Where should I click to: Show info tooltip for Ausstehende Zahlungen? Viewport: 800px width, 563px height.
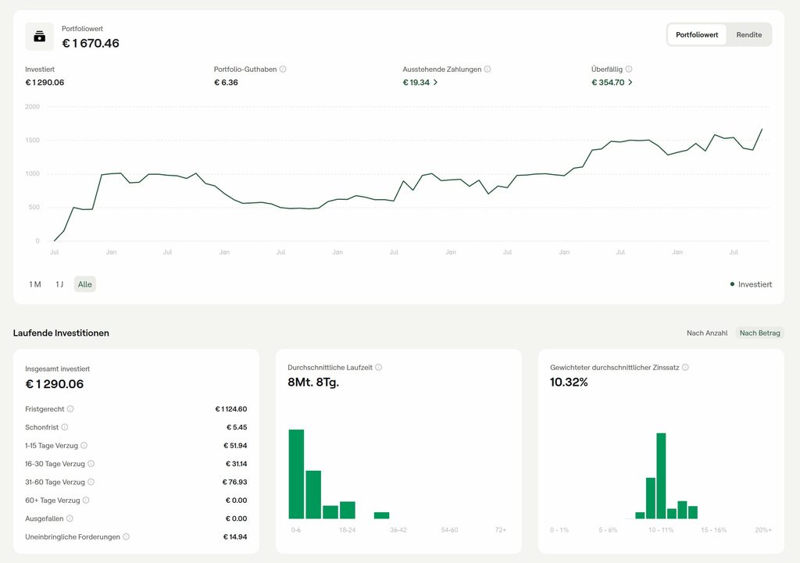[487, 69]
